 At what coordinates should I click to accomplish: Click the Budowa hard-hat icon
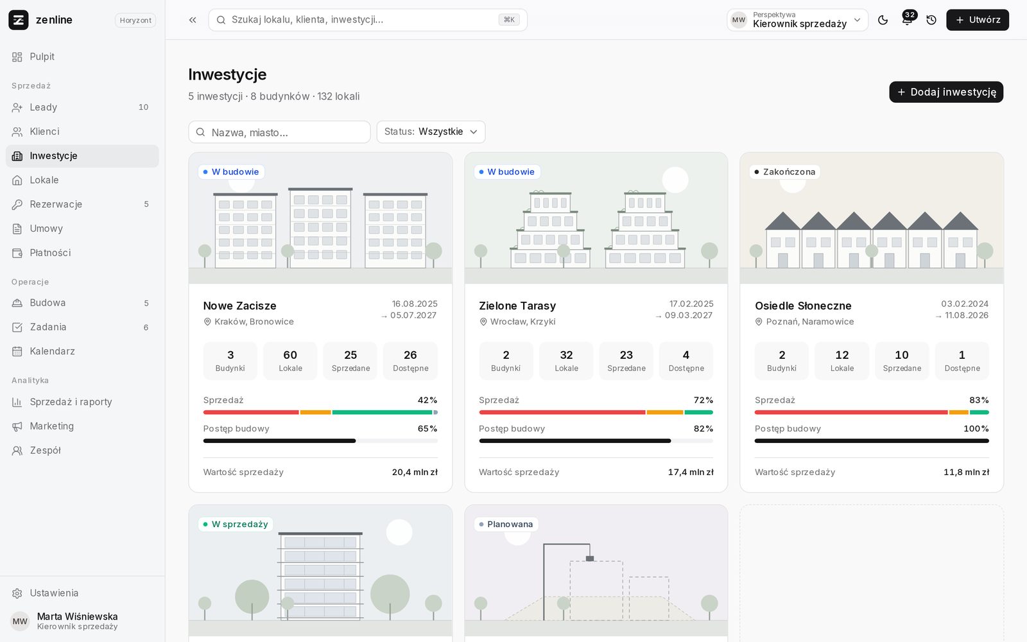pyautogui.click(x=17, y=303)
